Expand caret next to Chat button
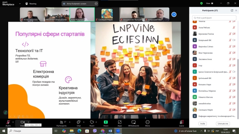 84,122
